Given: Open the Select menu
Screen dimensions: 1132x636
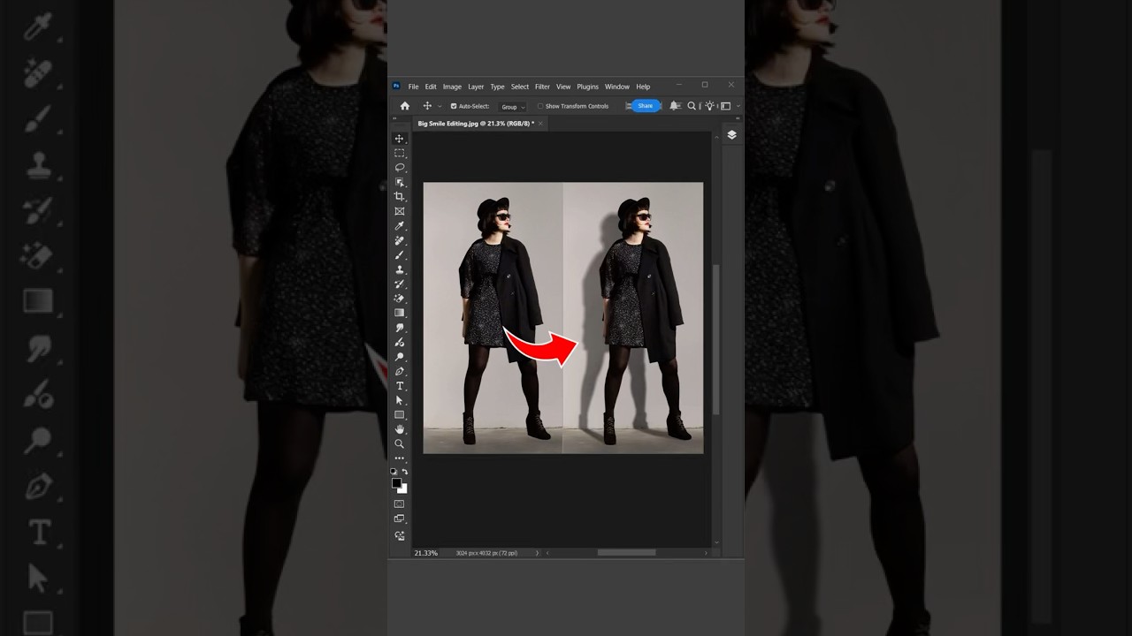Looking at the screenshot, I should click(520, 87).
